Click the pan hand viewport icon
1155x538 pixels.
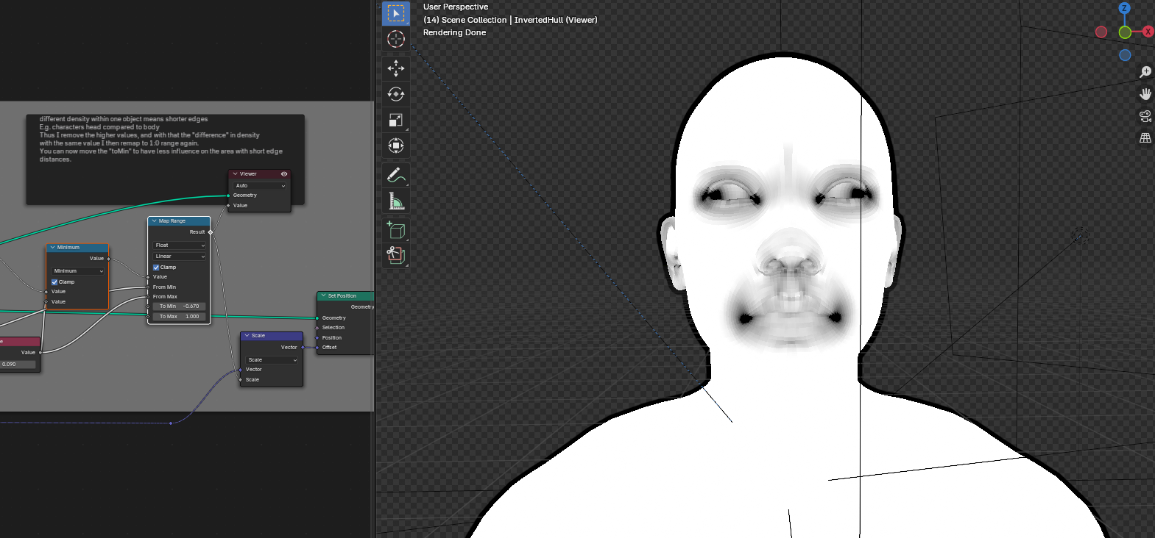click(1145, 93)
